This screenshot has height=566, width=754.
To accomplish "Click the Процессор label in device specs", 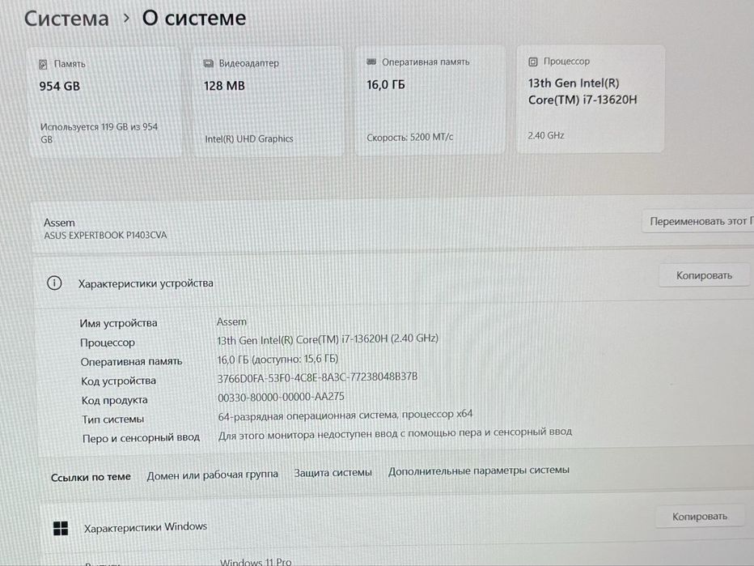I will click(x=108, y=343).
